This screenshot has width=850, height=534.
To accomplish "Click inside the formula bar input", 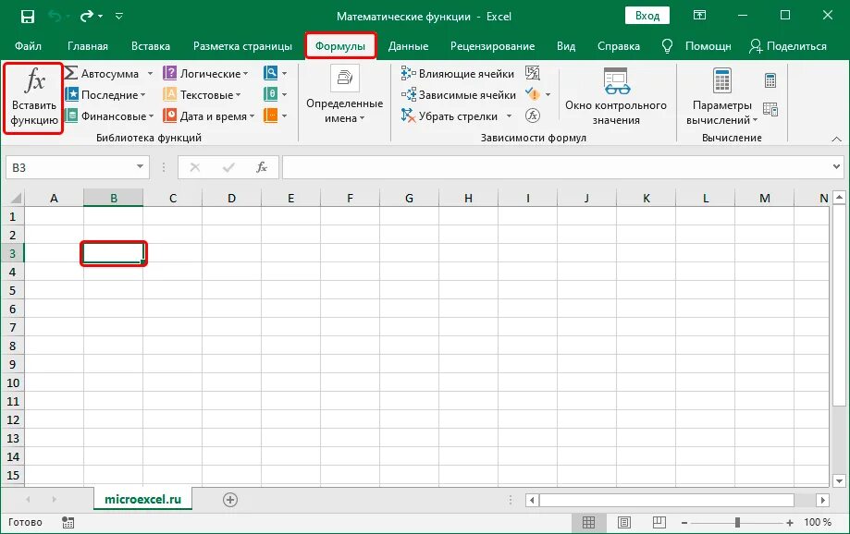I will coord(557,167).
